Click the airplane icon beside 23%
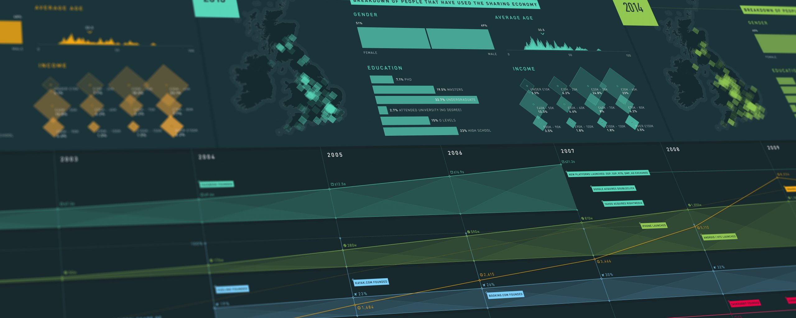This screenshot has height=318, width=796. [355, 294]
